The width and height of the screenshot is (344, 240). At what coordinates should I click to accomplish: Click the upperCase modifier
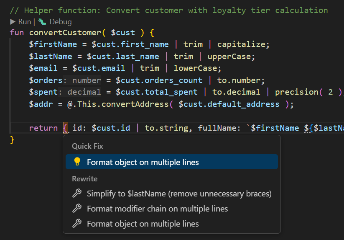coord(229,56)
